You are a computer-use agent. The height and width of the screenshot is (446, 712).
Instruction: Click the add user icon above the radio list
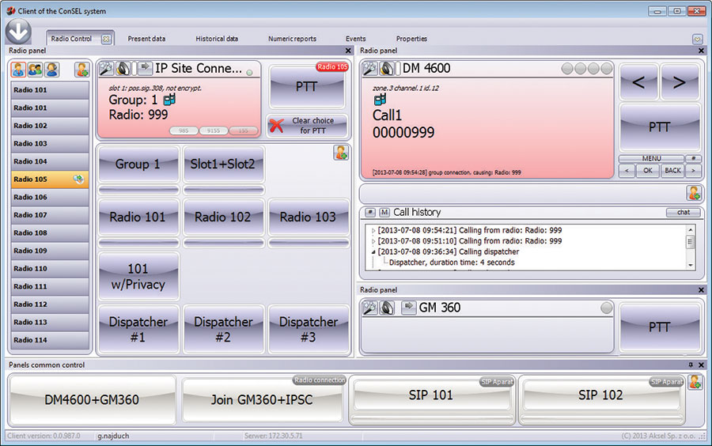81,70
